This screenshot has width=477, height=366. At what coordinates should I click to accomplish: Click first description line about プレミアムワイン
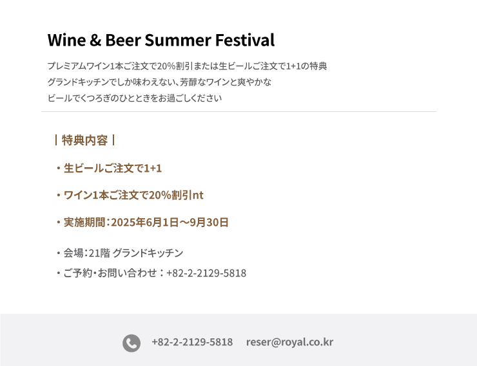coord(187,66)
